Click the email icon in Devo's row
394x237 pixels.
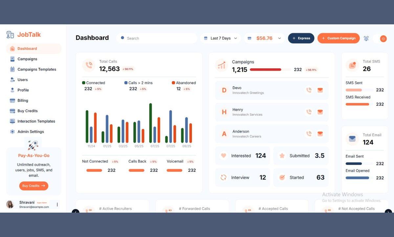(x=320, y=90)
